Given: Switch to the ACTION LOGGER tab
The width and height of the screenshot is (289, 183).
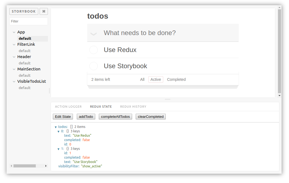Looking at the screenshot, I should pos(68,107).
